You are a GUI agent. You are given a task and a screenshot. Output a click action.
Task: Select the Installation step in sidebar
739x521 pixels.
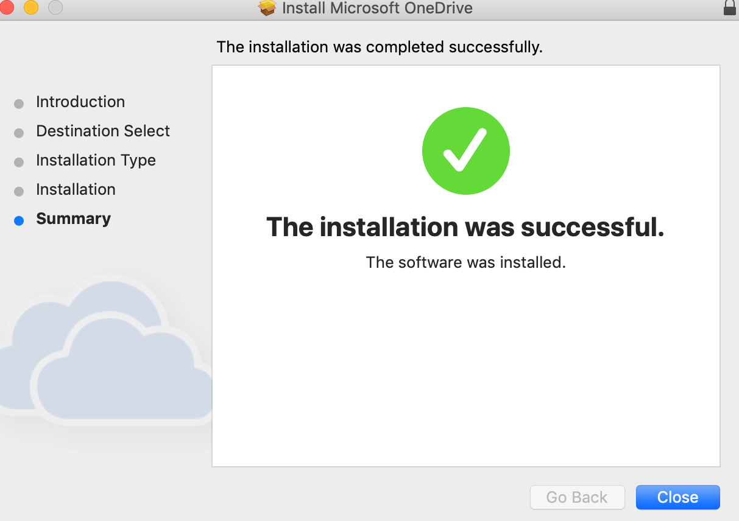pyautogui.click(x=76, y=189)
